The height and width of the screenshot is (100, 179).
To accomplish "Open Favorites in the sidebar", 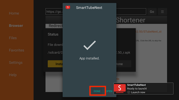I will tap(17, 50).
